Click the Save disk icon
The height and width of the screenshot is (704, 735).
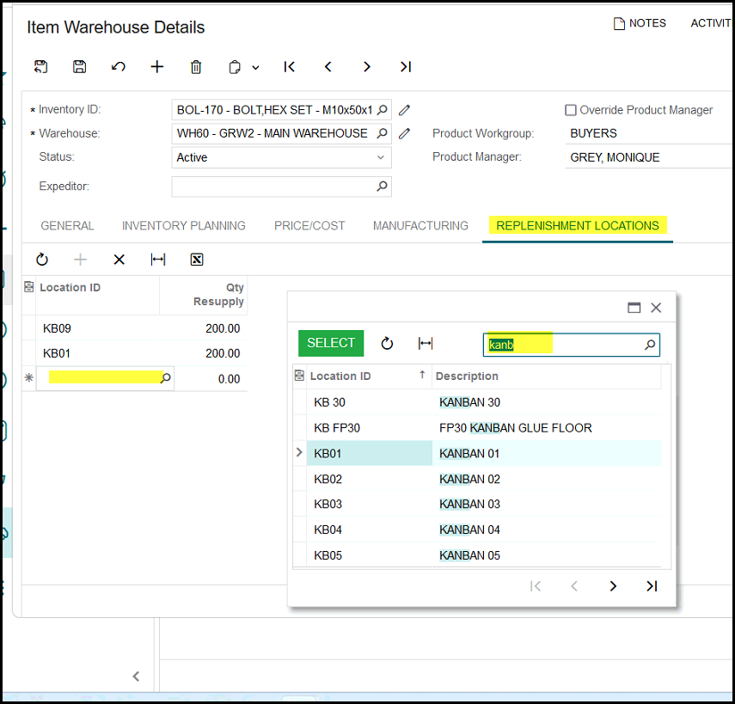coord(80,67)
